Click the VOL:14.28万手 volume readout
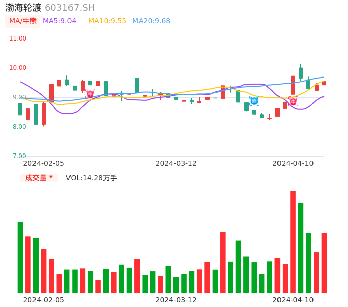 pos(91,178)
